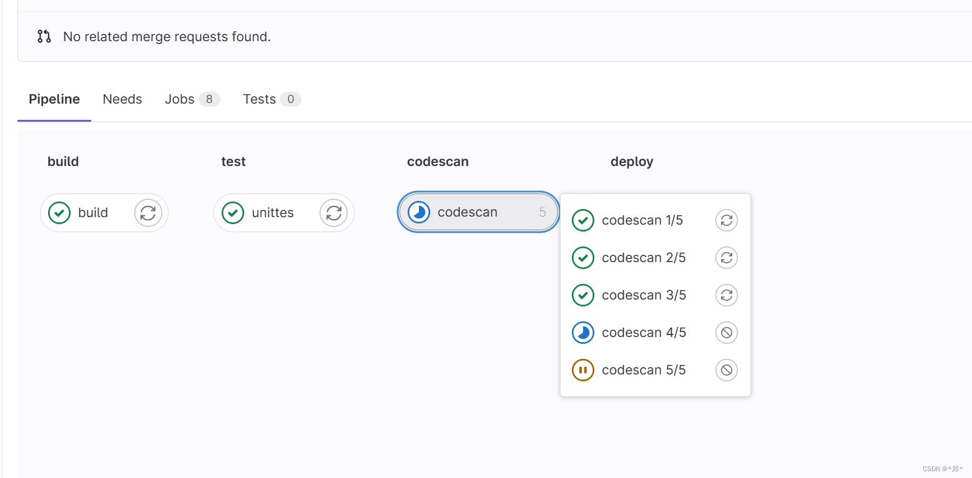Screen dimensions: 972x478
Task: Click the paused status icon on codescan 5/5
Action: 582,369
